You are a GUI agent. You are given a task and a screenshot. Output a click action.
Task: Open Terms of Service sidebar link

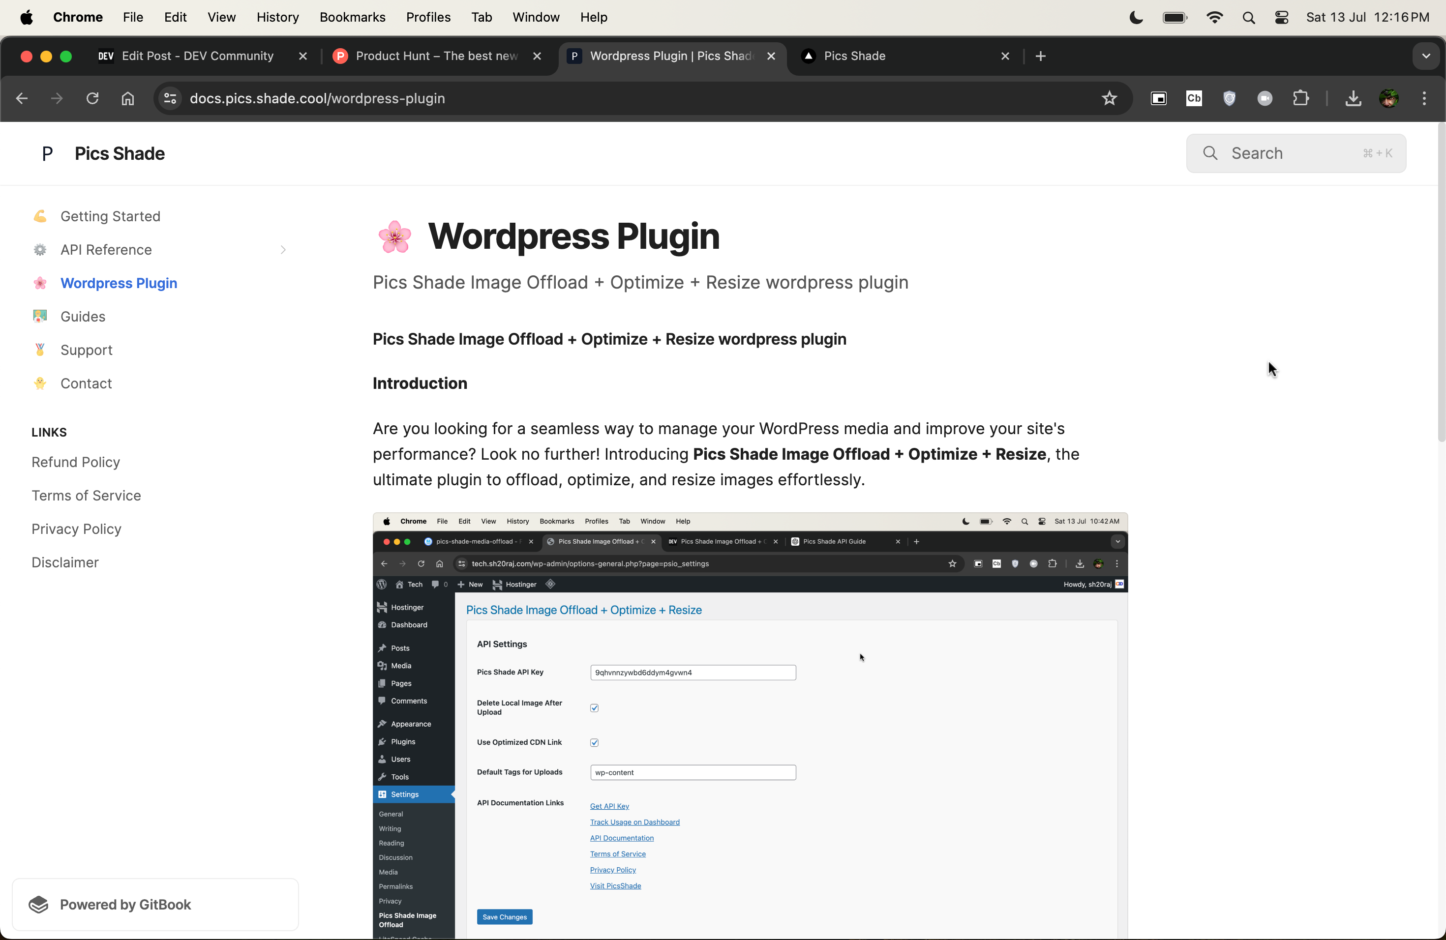tap(86, 496)
